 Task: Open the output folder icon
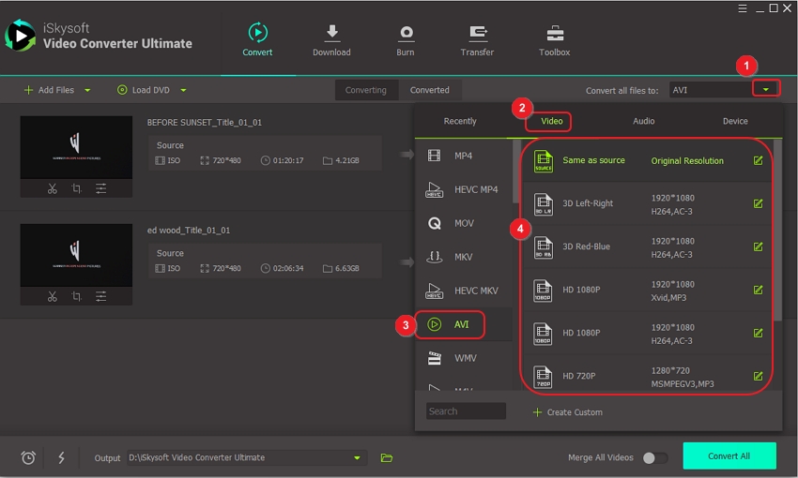386,457
